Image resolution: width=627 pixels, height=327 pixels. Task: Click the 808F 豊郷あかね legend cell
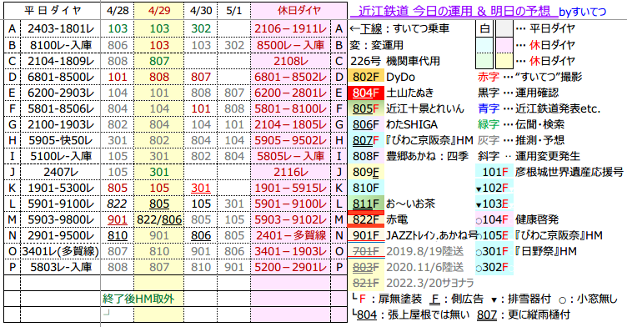tap(365, 156)
